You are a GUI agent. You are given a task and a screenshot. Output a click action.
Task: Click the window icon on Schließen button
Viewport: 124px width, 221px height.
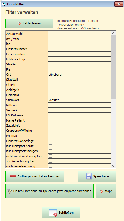click(53, 212)
